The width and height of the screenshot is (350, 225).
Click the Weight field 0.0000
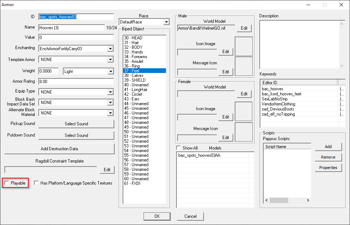tap(48, 71)
